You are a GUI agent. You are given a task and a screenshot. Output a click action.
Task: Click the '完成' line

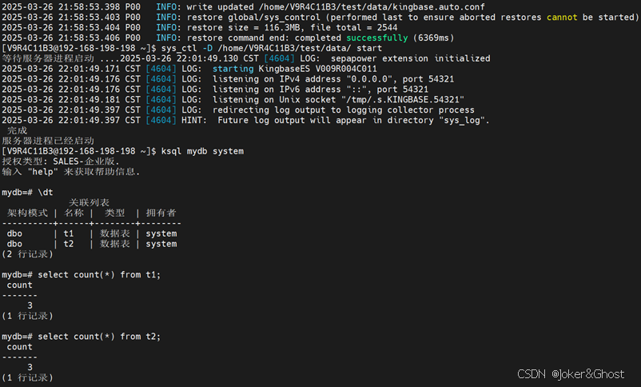[17, 130]
